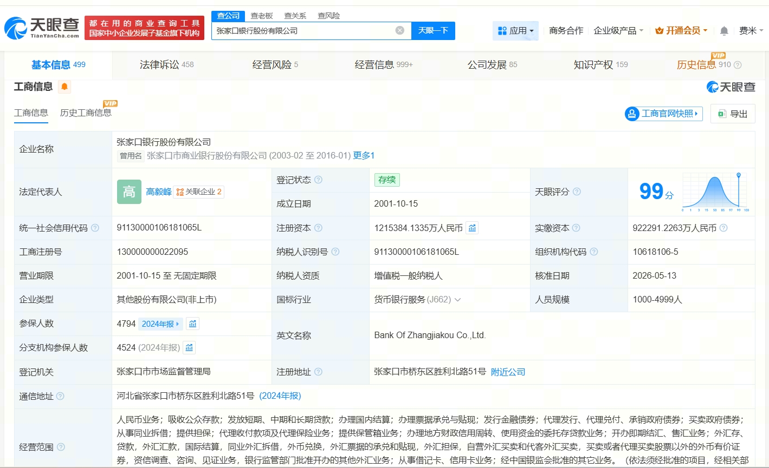Select the 历史工商信息 sub-tab
The width and height of the screenshot is (769, 468).
86,113
